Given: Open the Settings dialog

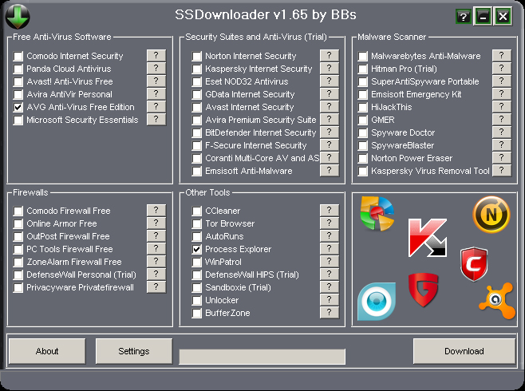Looking at the screenshot, I should (134, 351).
